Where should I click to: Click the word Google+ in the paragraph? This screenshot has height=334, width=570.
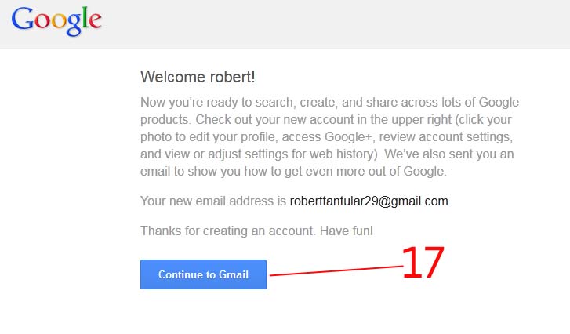pos(348,137)
